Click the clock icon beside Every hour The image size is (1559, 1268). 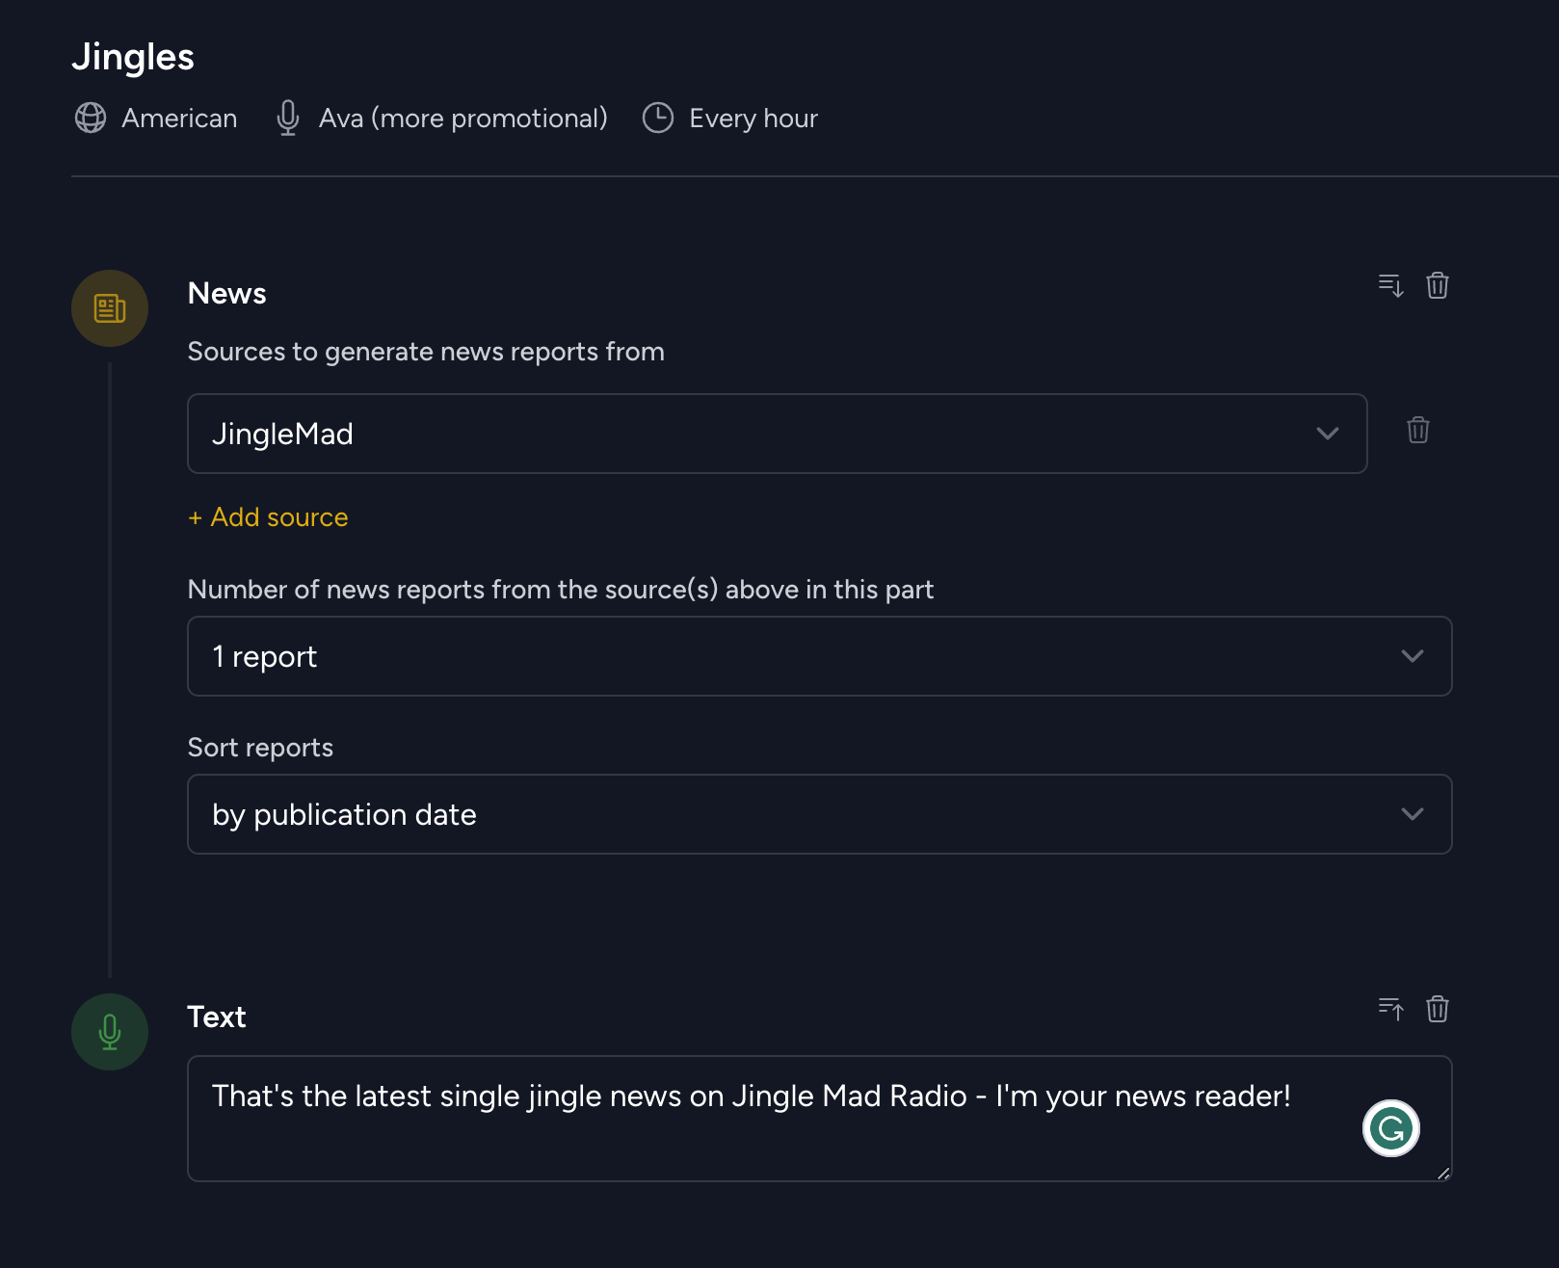[658, 118]
